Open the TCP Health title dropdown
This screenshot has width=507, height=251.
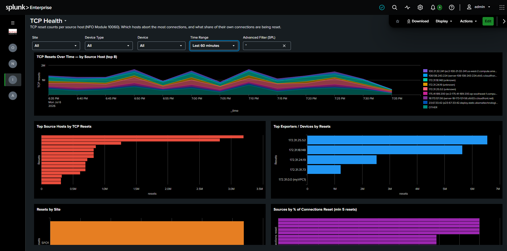(65, 21)
